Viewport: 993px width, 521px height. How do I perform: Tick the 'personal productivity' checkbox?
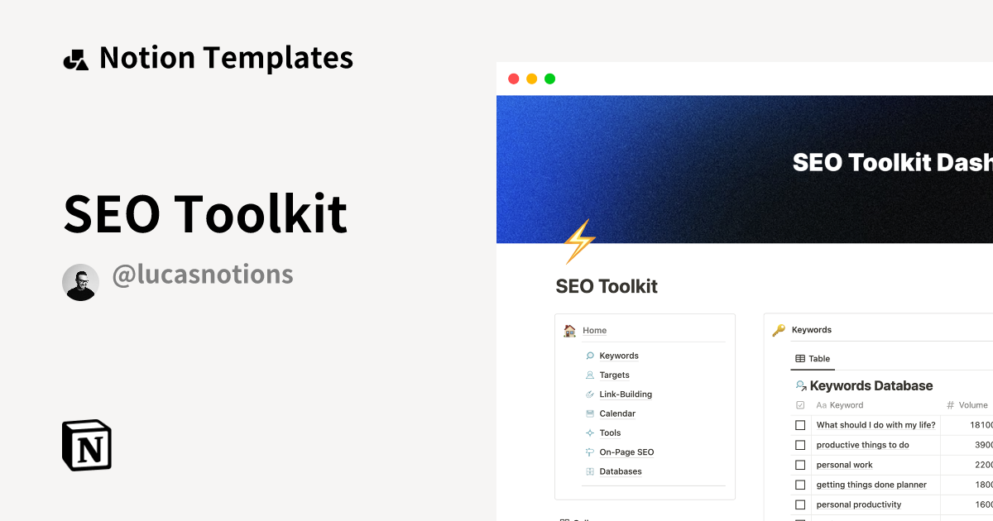click(800, 504)
